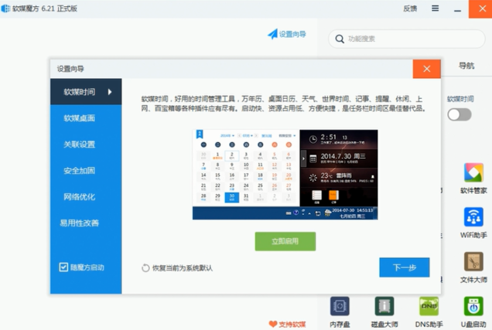Switch to the 导航 tab
The height and width of the screenshot is (330, 492).
466,66
